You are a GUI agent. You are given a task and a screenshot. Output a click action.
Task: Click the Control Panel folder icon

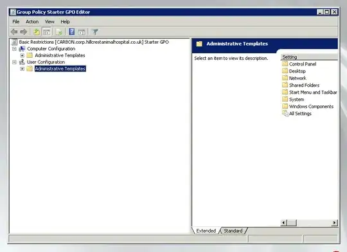click(285, 64)
